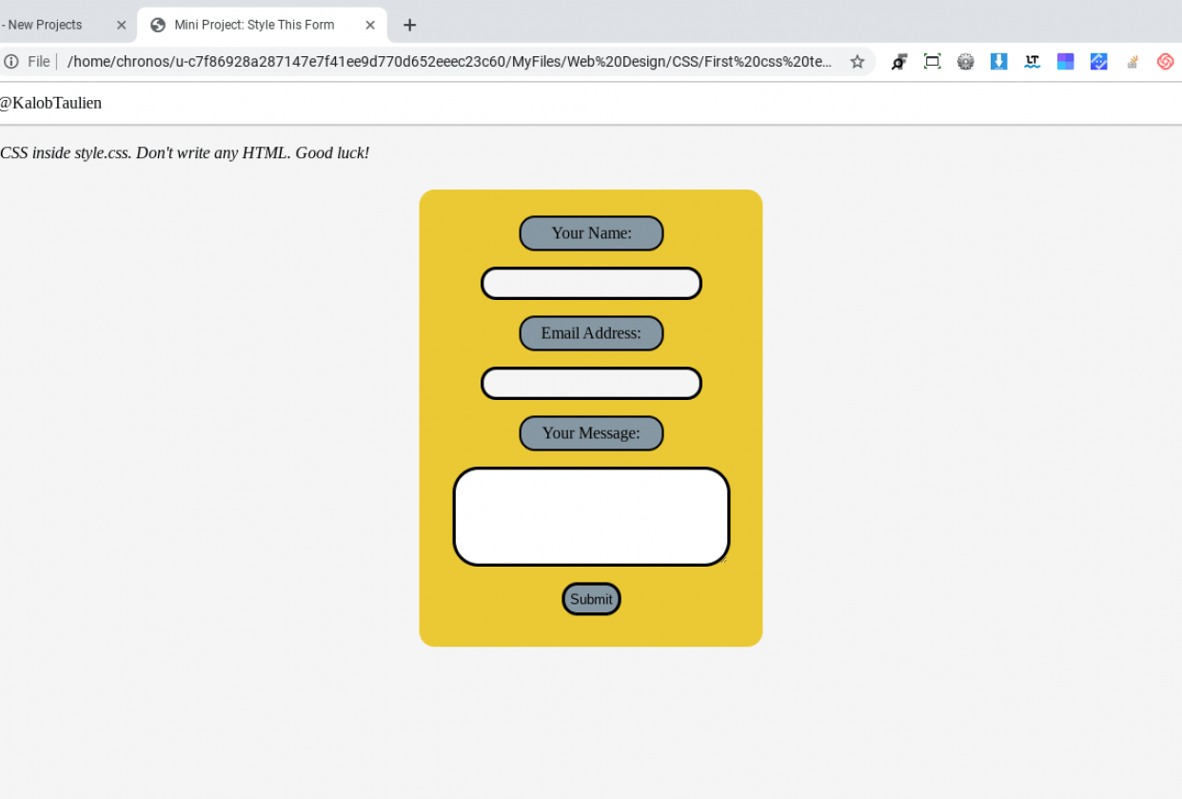Open the magnifier extension icon
This screenshot has width=1182, height=799.
(x=898, y=61)
